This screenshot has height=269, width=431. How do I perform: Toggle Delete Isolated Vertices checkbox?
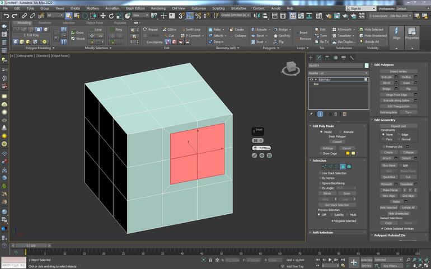point(382,229)
